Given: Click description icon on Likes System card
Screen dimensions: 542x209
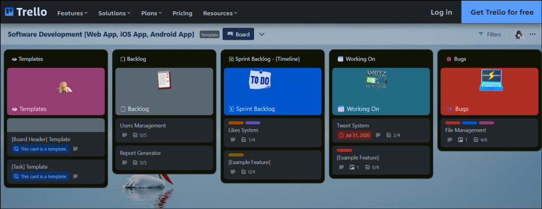Looking at the screenshot, I should 233,140.
